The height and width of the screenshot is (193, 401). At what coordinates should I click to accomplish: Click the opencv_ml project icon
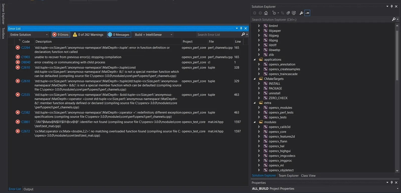(265, 165)
